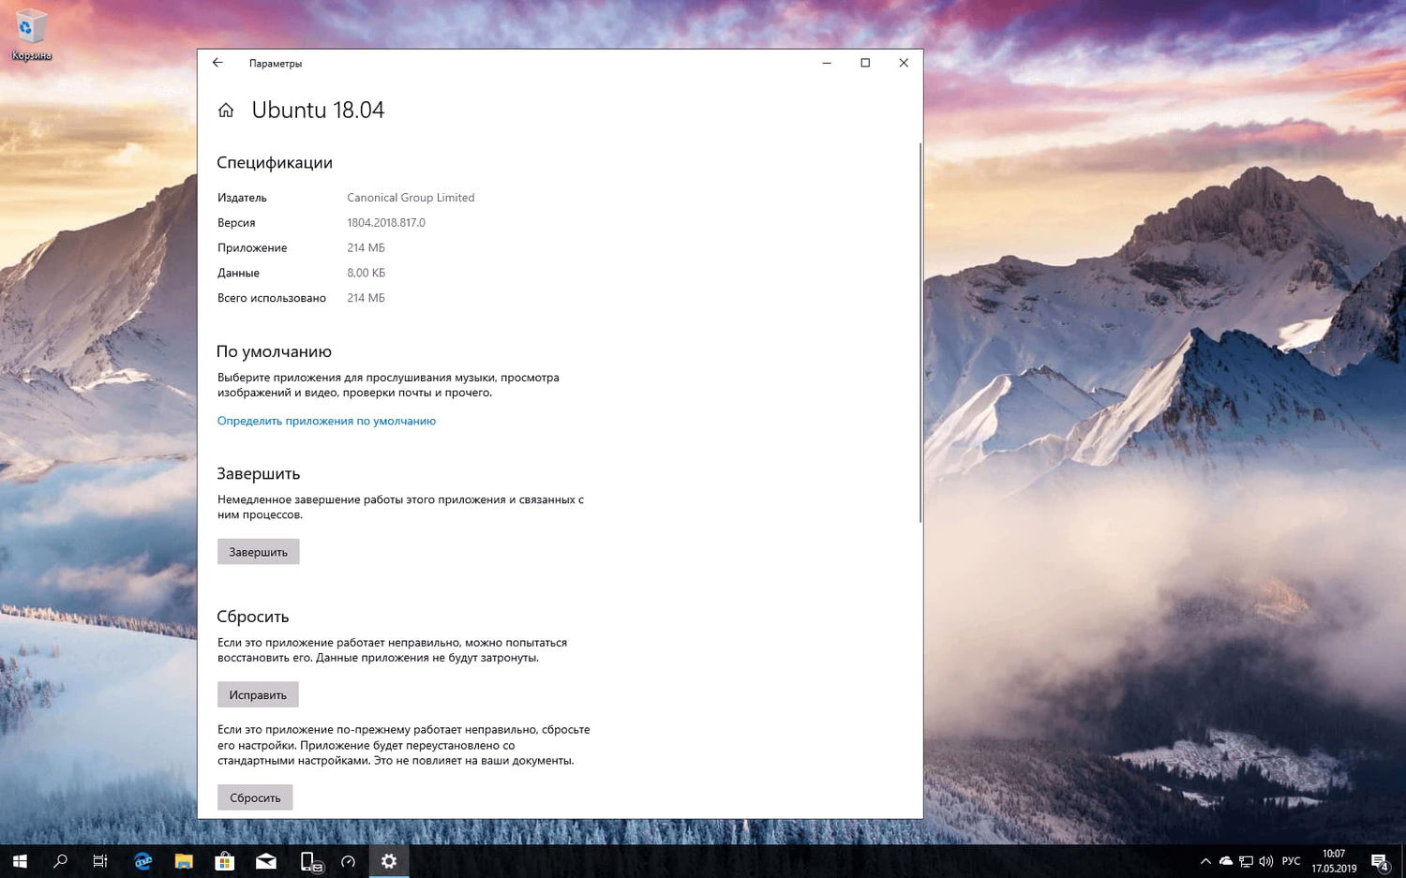Open Action Center showing 4 notifications
Image resolution: width=1406 pixels, height=878 pixels.
[x=1379, y=860]
